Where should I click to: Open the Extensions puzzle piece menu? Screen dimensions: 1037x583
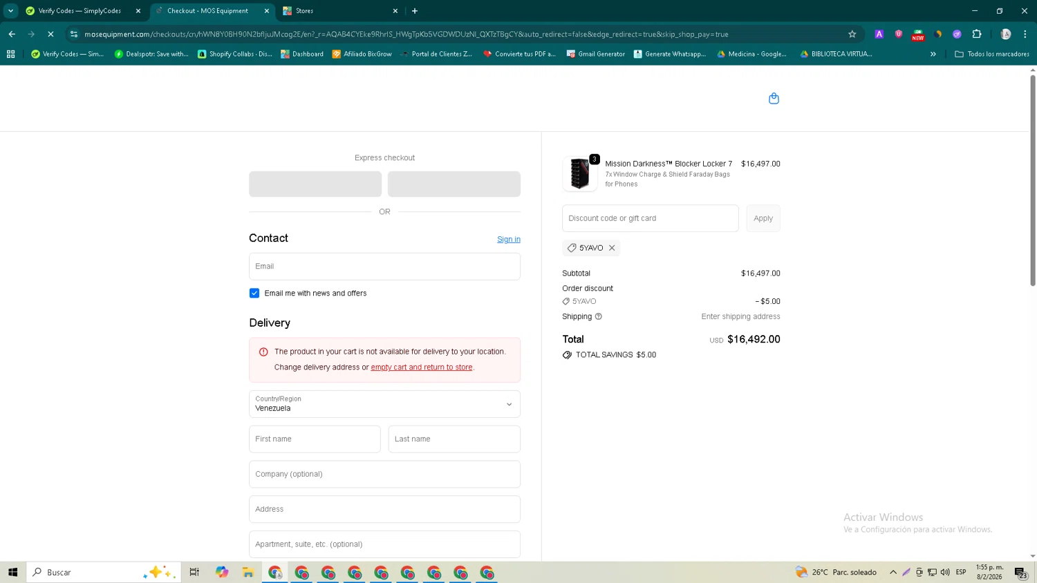coord(977,34)
